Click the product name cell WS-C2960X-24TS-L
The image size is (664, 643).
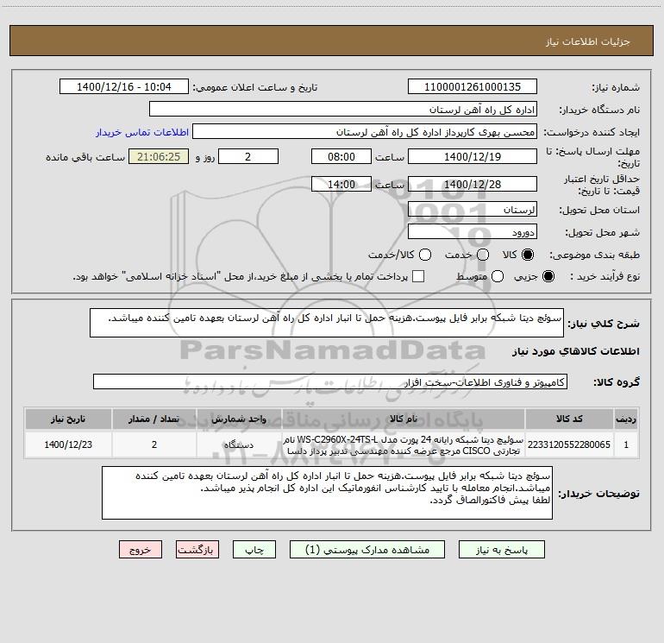[x=404, y=444]
